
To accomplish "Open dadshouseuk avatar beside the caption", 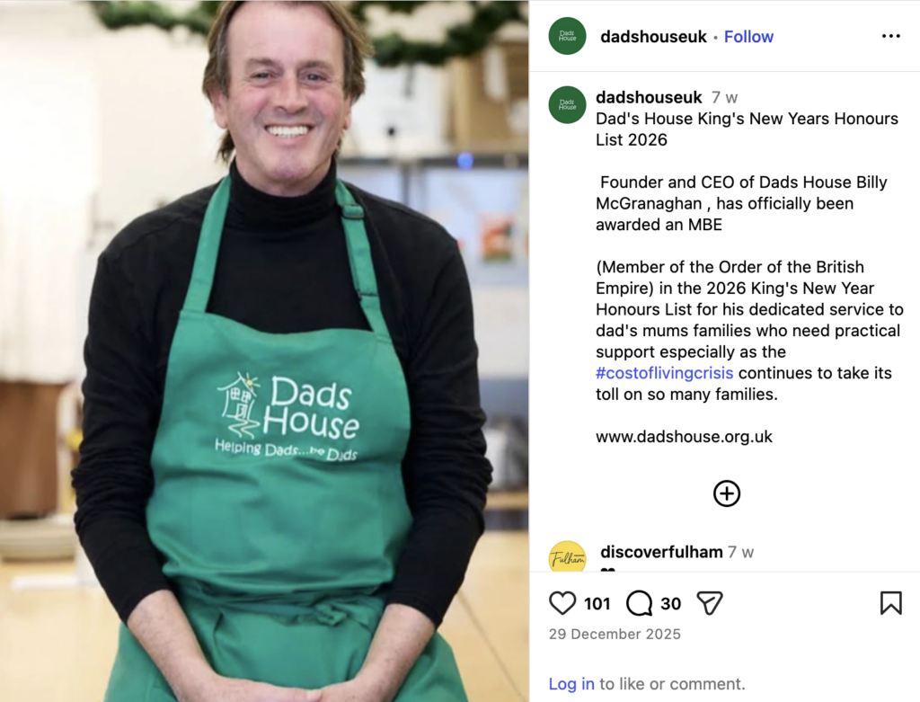I will (x=568, y=105).
